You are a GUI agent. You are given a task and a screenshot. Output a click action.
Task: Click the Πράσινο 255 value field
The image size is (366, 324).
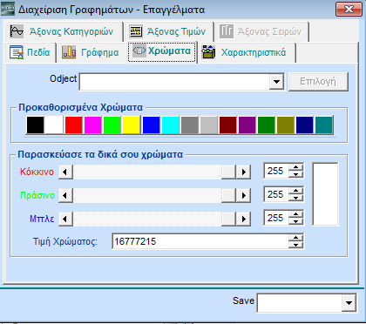[276, 194]
